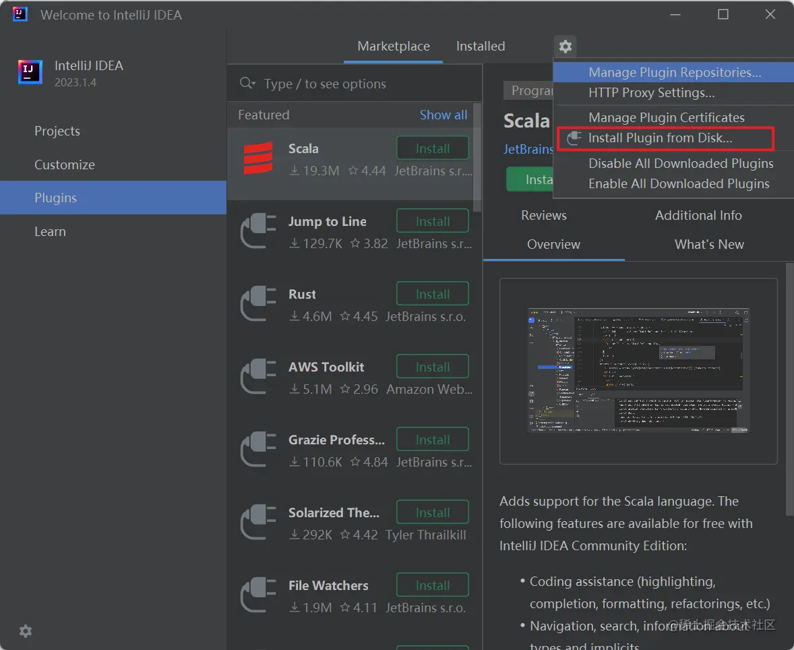Select Manage Plugin Certificates
The width and height of the screenshot is (794, 650).
(673, 117)
